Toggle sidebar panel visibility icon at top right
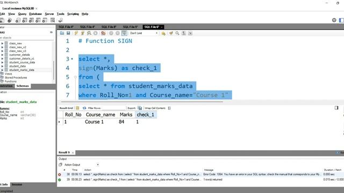 341,20
